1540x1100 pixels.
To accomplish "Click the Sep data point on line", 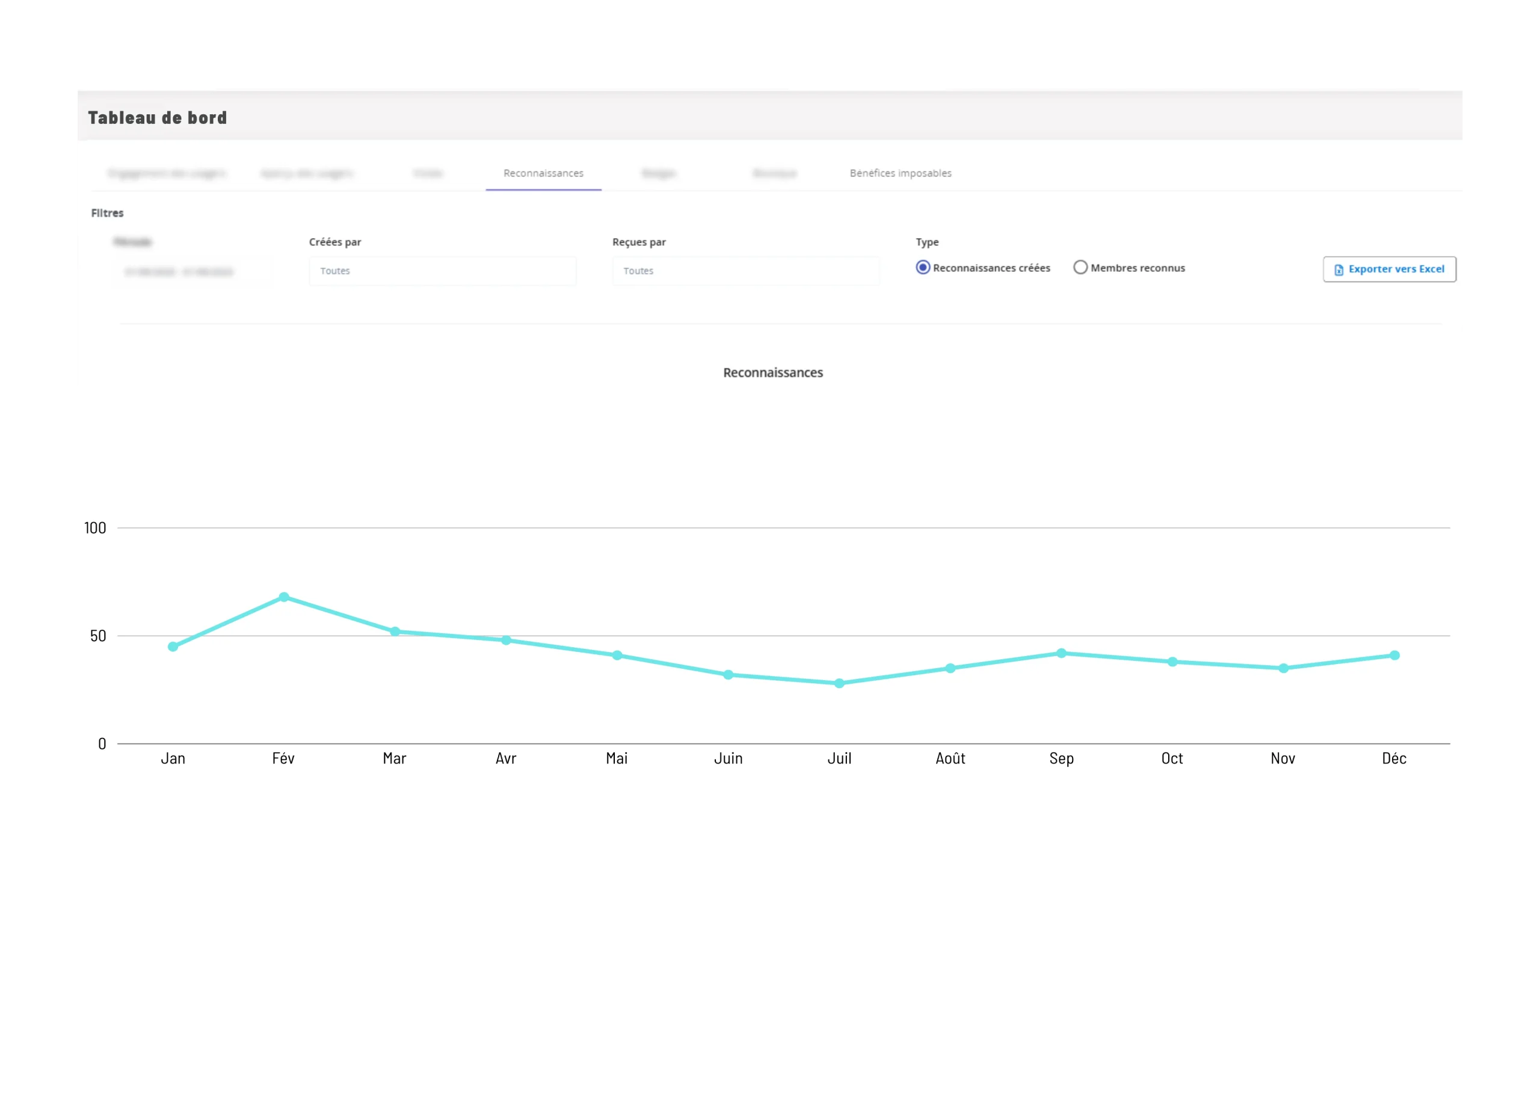I will click(x=1062, y=653).
